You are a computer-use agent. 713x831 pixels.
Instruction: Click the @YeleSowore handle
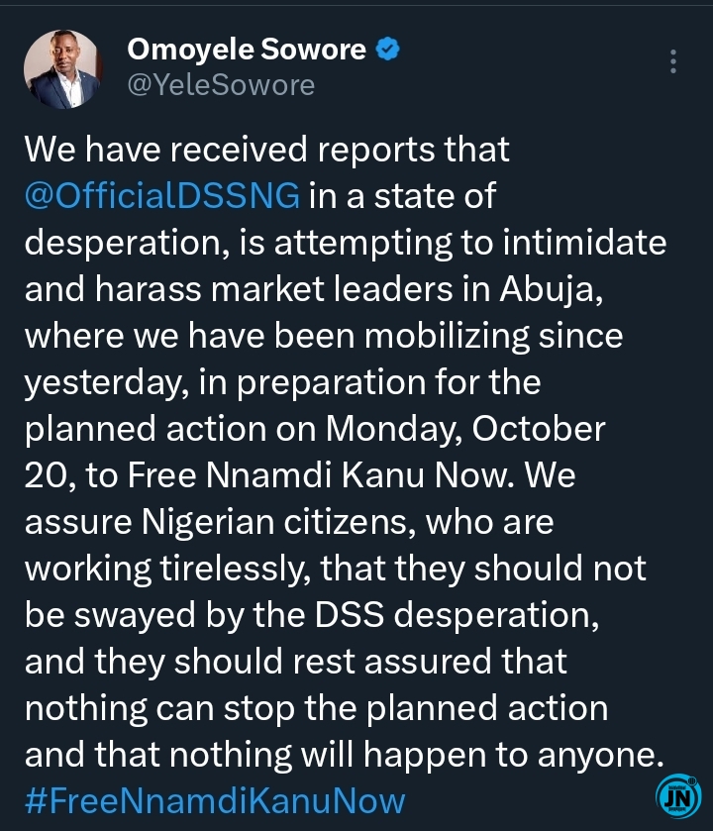point(221,86)
